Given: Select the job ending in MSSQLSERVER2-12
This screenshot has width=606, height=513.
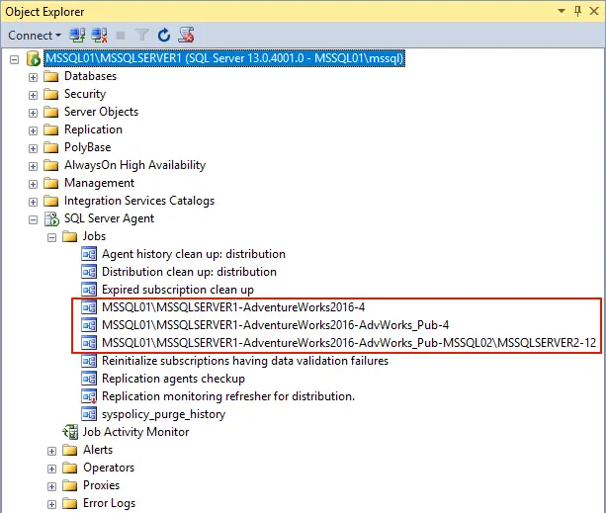Looking at the screenshot, I should pyautogui.click(x=349, y=343).
